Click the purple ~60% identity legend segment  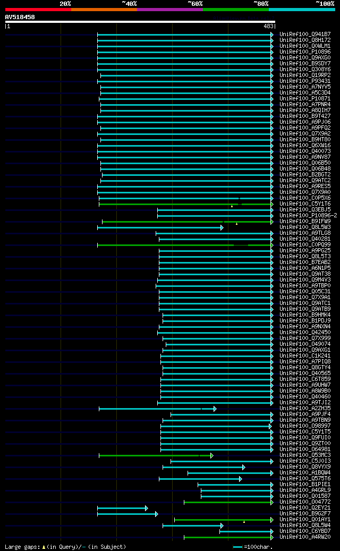[x=170, y=10]
